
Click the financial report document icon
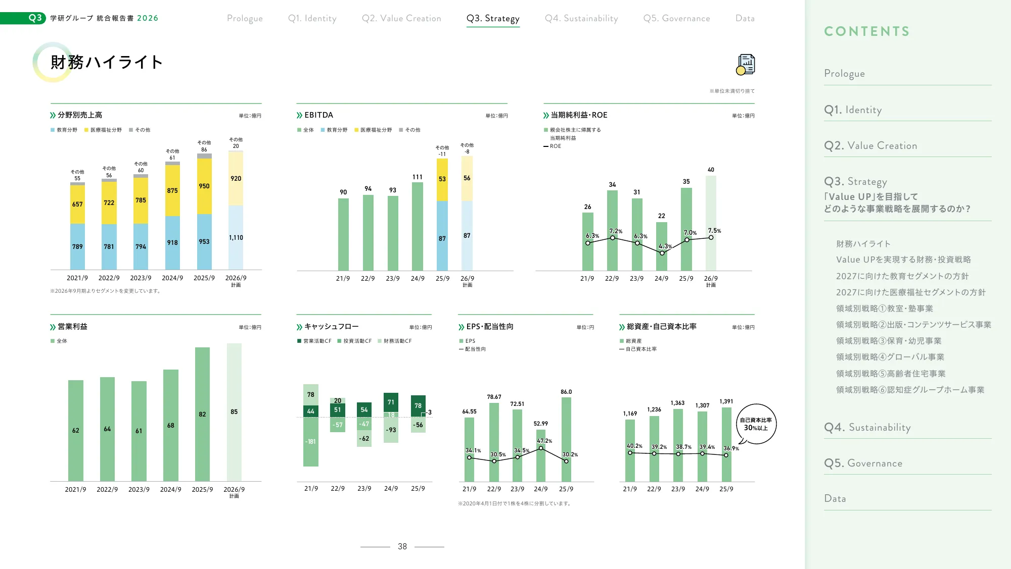point(746,64)
